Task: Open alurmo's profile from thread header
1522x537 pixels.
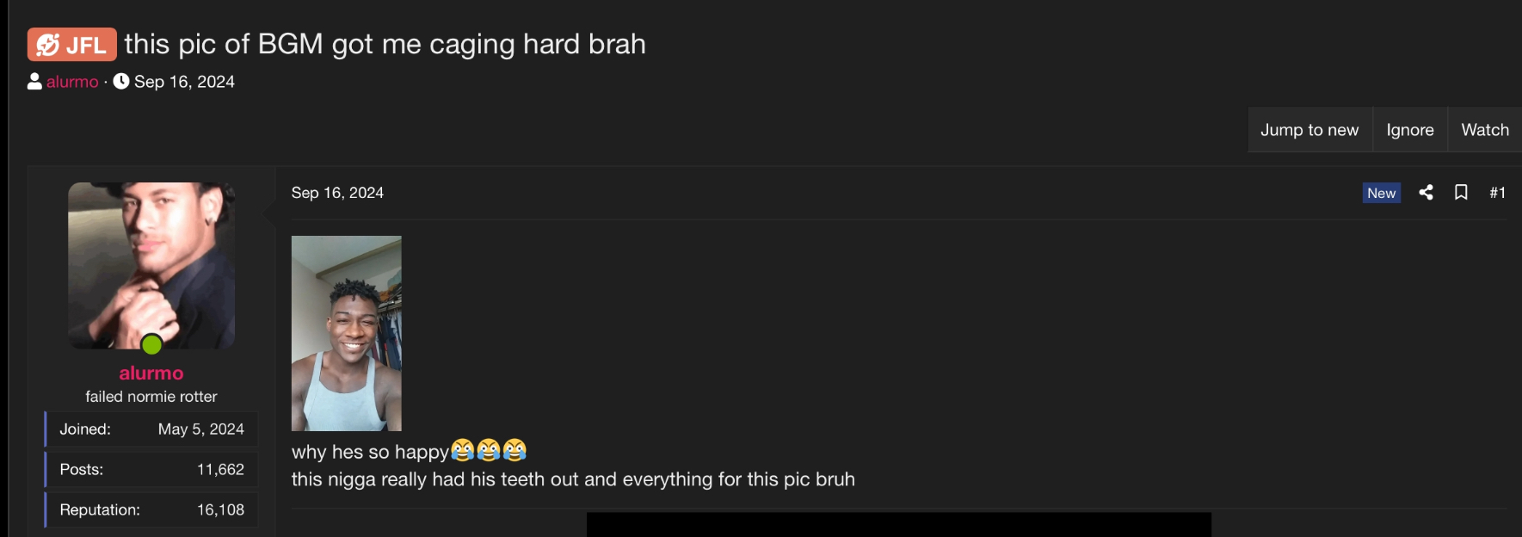Action: click(72, 82)
